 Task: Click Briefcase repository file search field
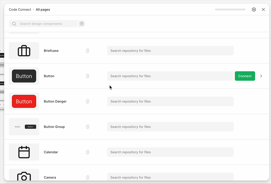point(170,51)
